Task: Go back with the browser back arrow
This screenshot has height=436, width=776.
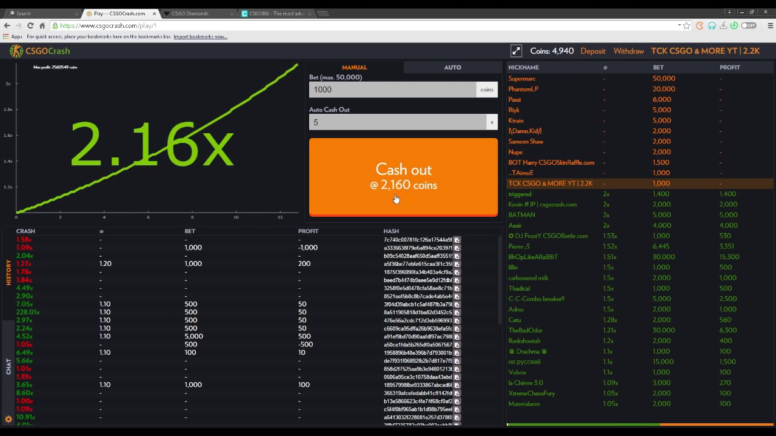Action: [7, 25]
